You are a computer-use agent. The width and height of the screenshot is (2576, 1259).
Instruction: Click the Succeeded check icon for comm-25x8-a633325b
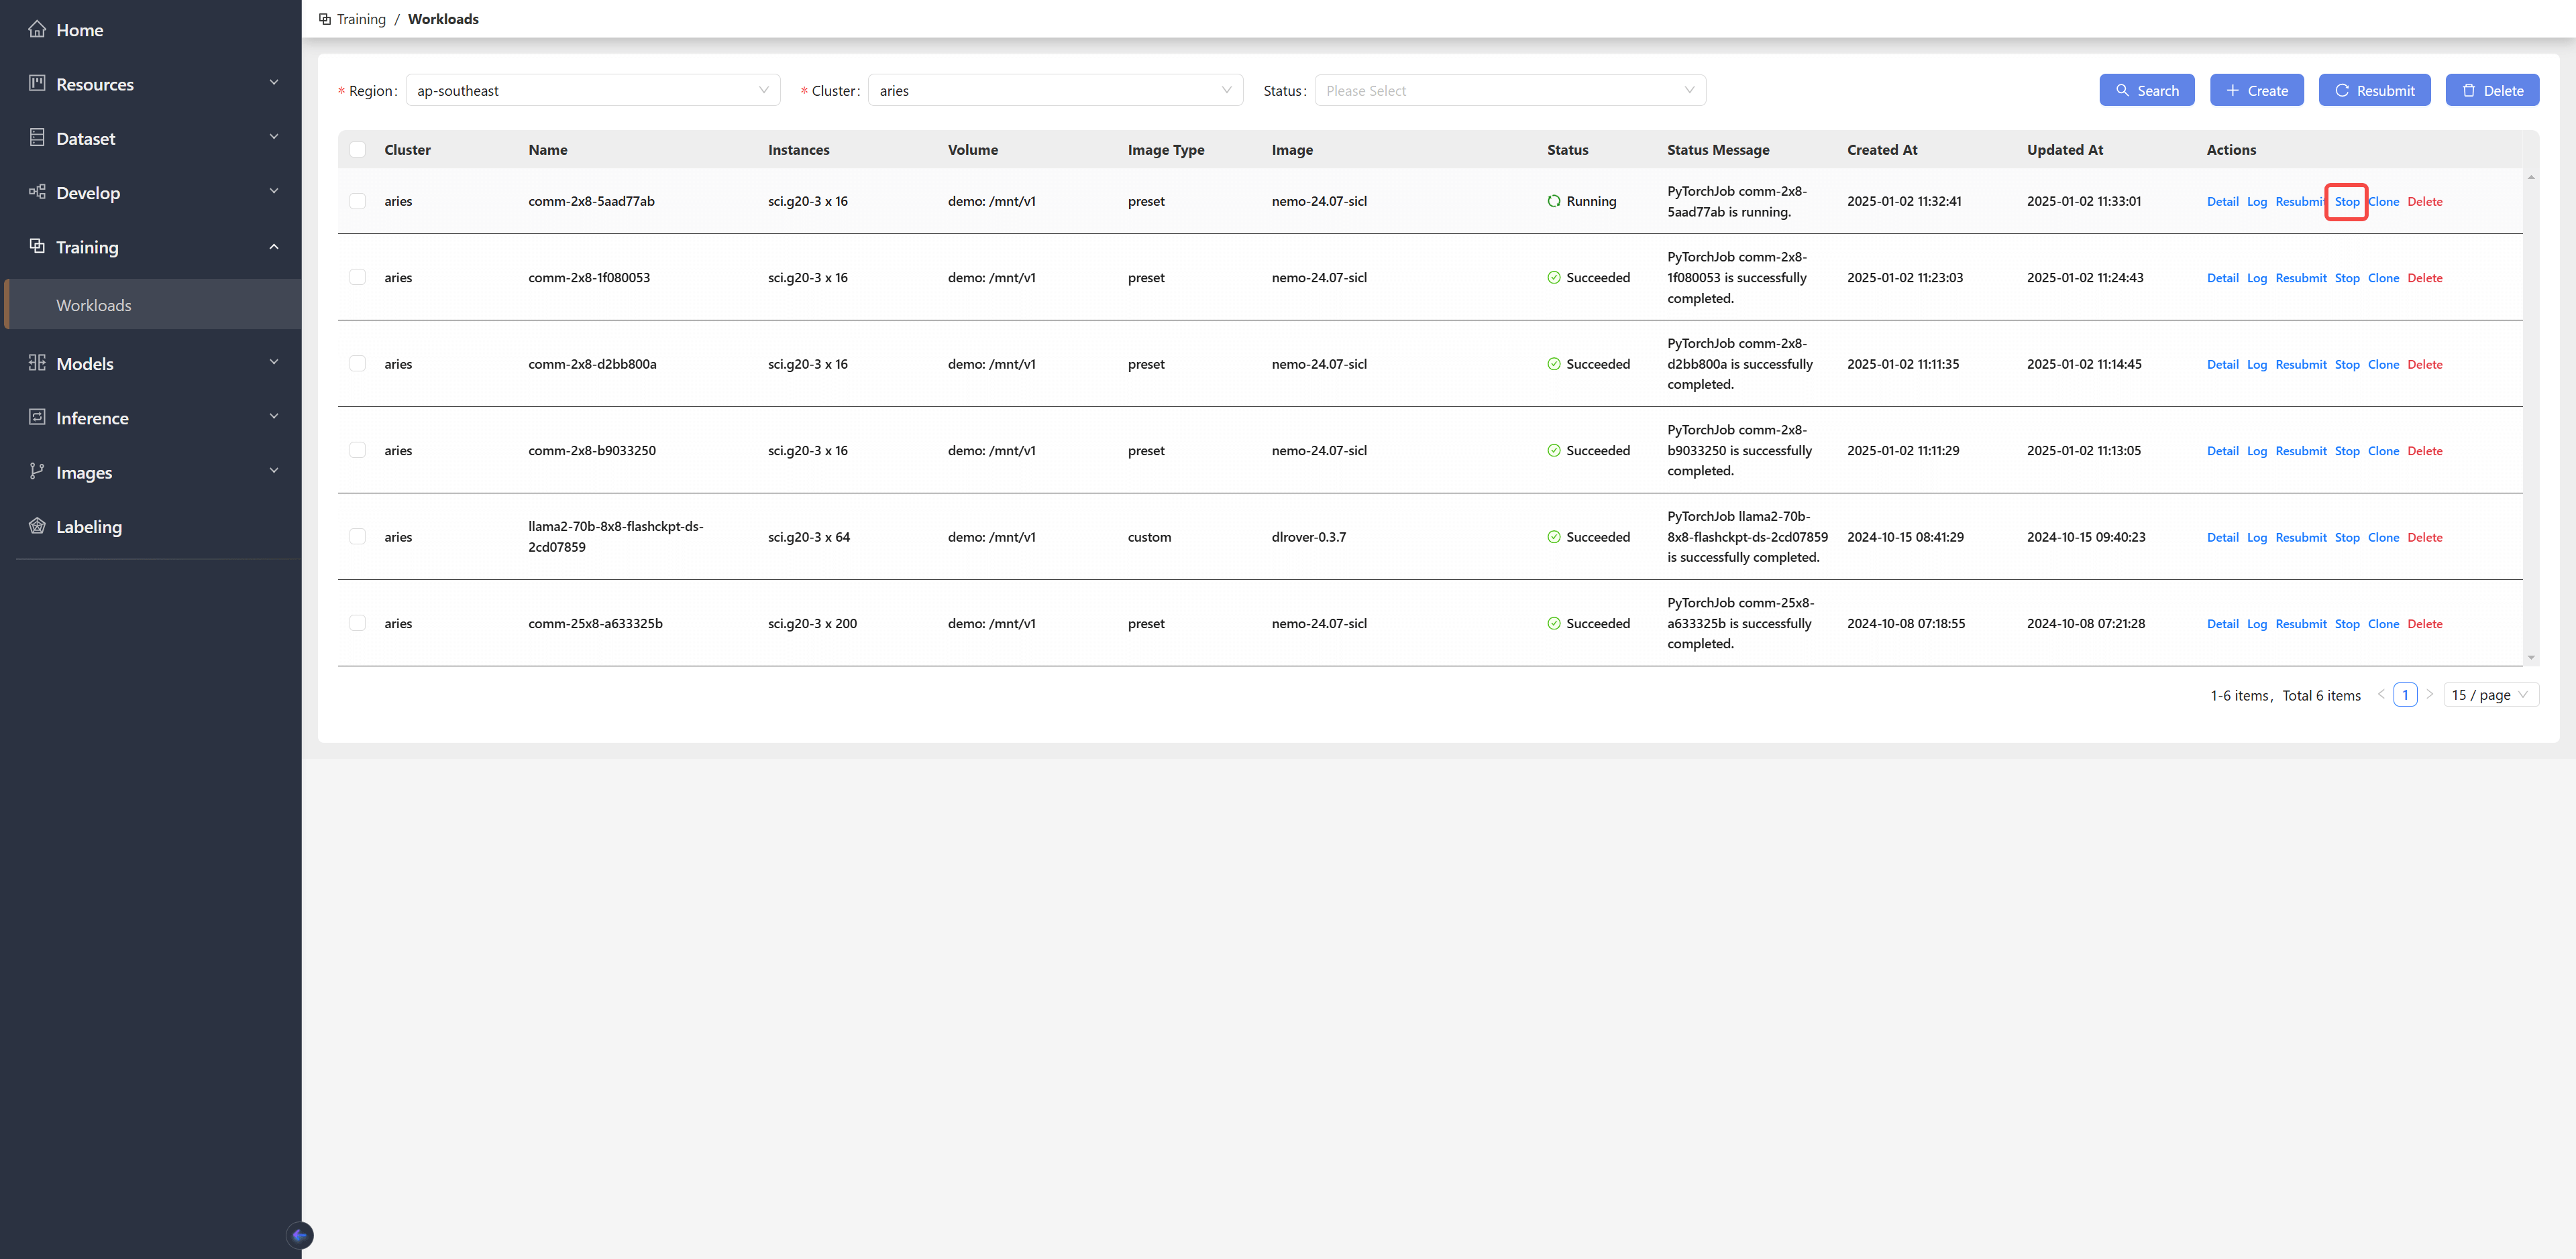[x=1554, y=623]
